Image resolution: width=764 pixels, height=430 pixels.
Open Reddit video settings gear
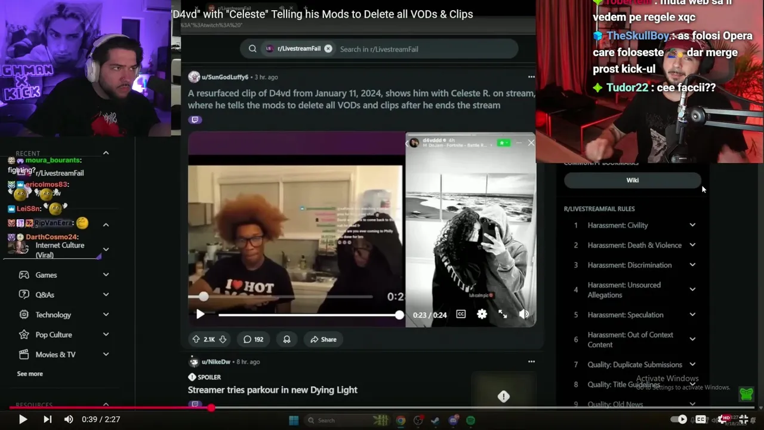click(x=482, y=314)
